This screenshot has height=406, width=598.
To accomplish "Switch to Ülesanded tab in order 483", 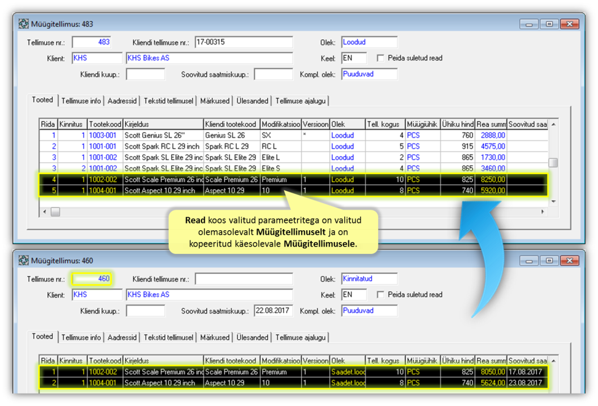I will (252, 101).
